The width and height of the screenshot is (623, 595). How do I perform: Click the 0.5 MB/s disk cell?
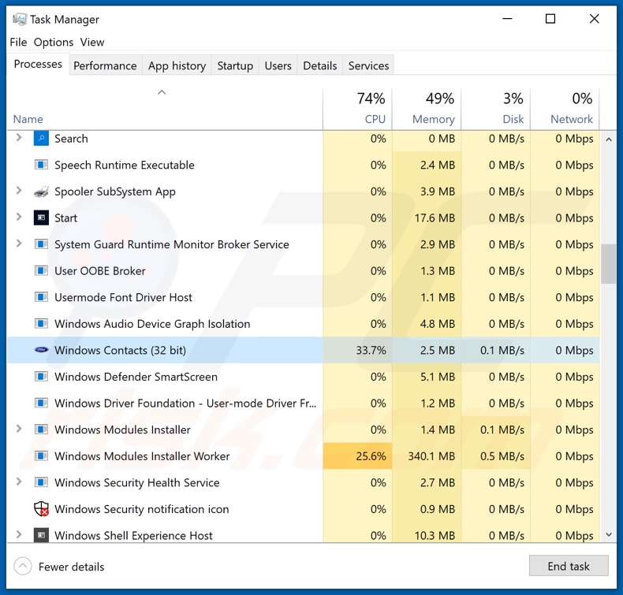coord(496,456)
